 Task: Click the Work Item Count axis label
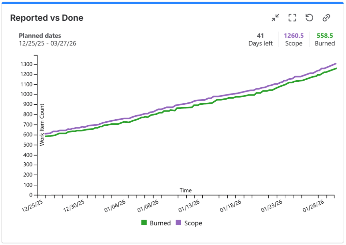[42, 125]
